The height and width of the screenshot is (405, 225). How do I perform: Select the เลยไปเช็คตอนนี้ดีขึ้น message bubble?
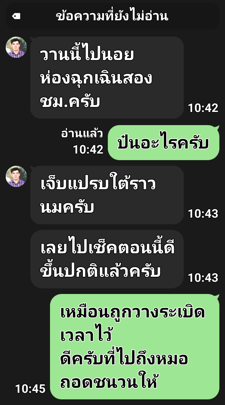[107, 259]
